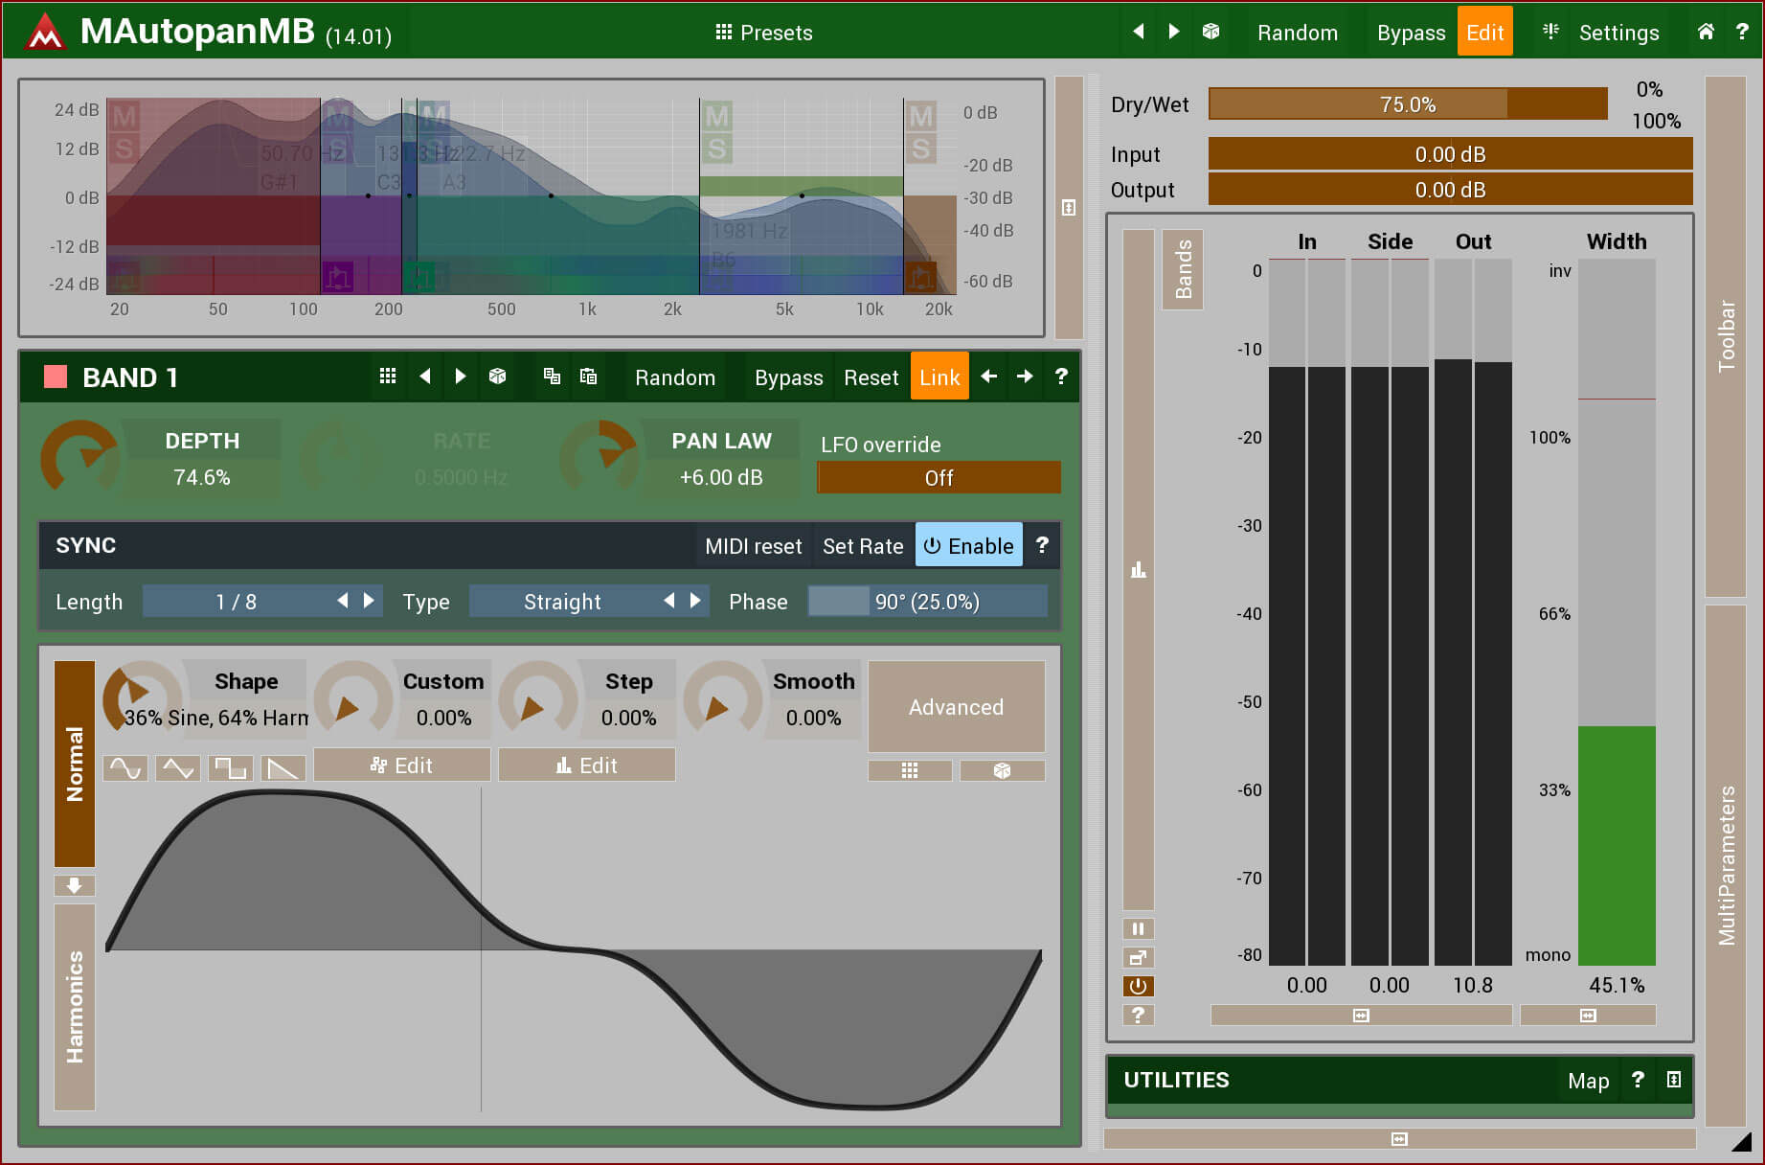The width and height of the screenshot is (1765, 1165).
Task: Click the MIDI reset button
Action: tap(753, 545)
